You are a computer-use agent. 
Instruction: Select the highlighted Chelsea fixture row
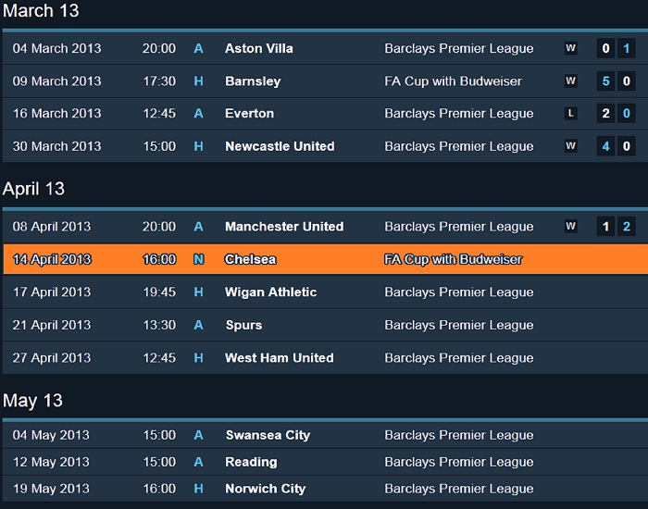click(325, 259)
